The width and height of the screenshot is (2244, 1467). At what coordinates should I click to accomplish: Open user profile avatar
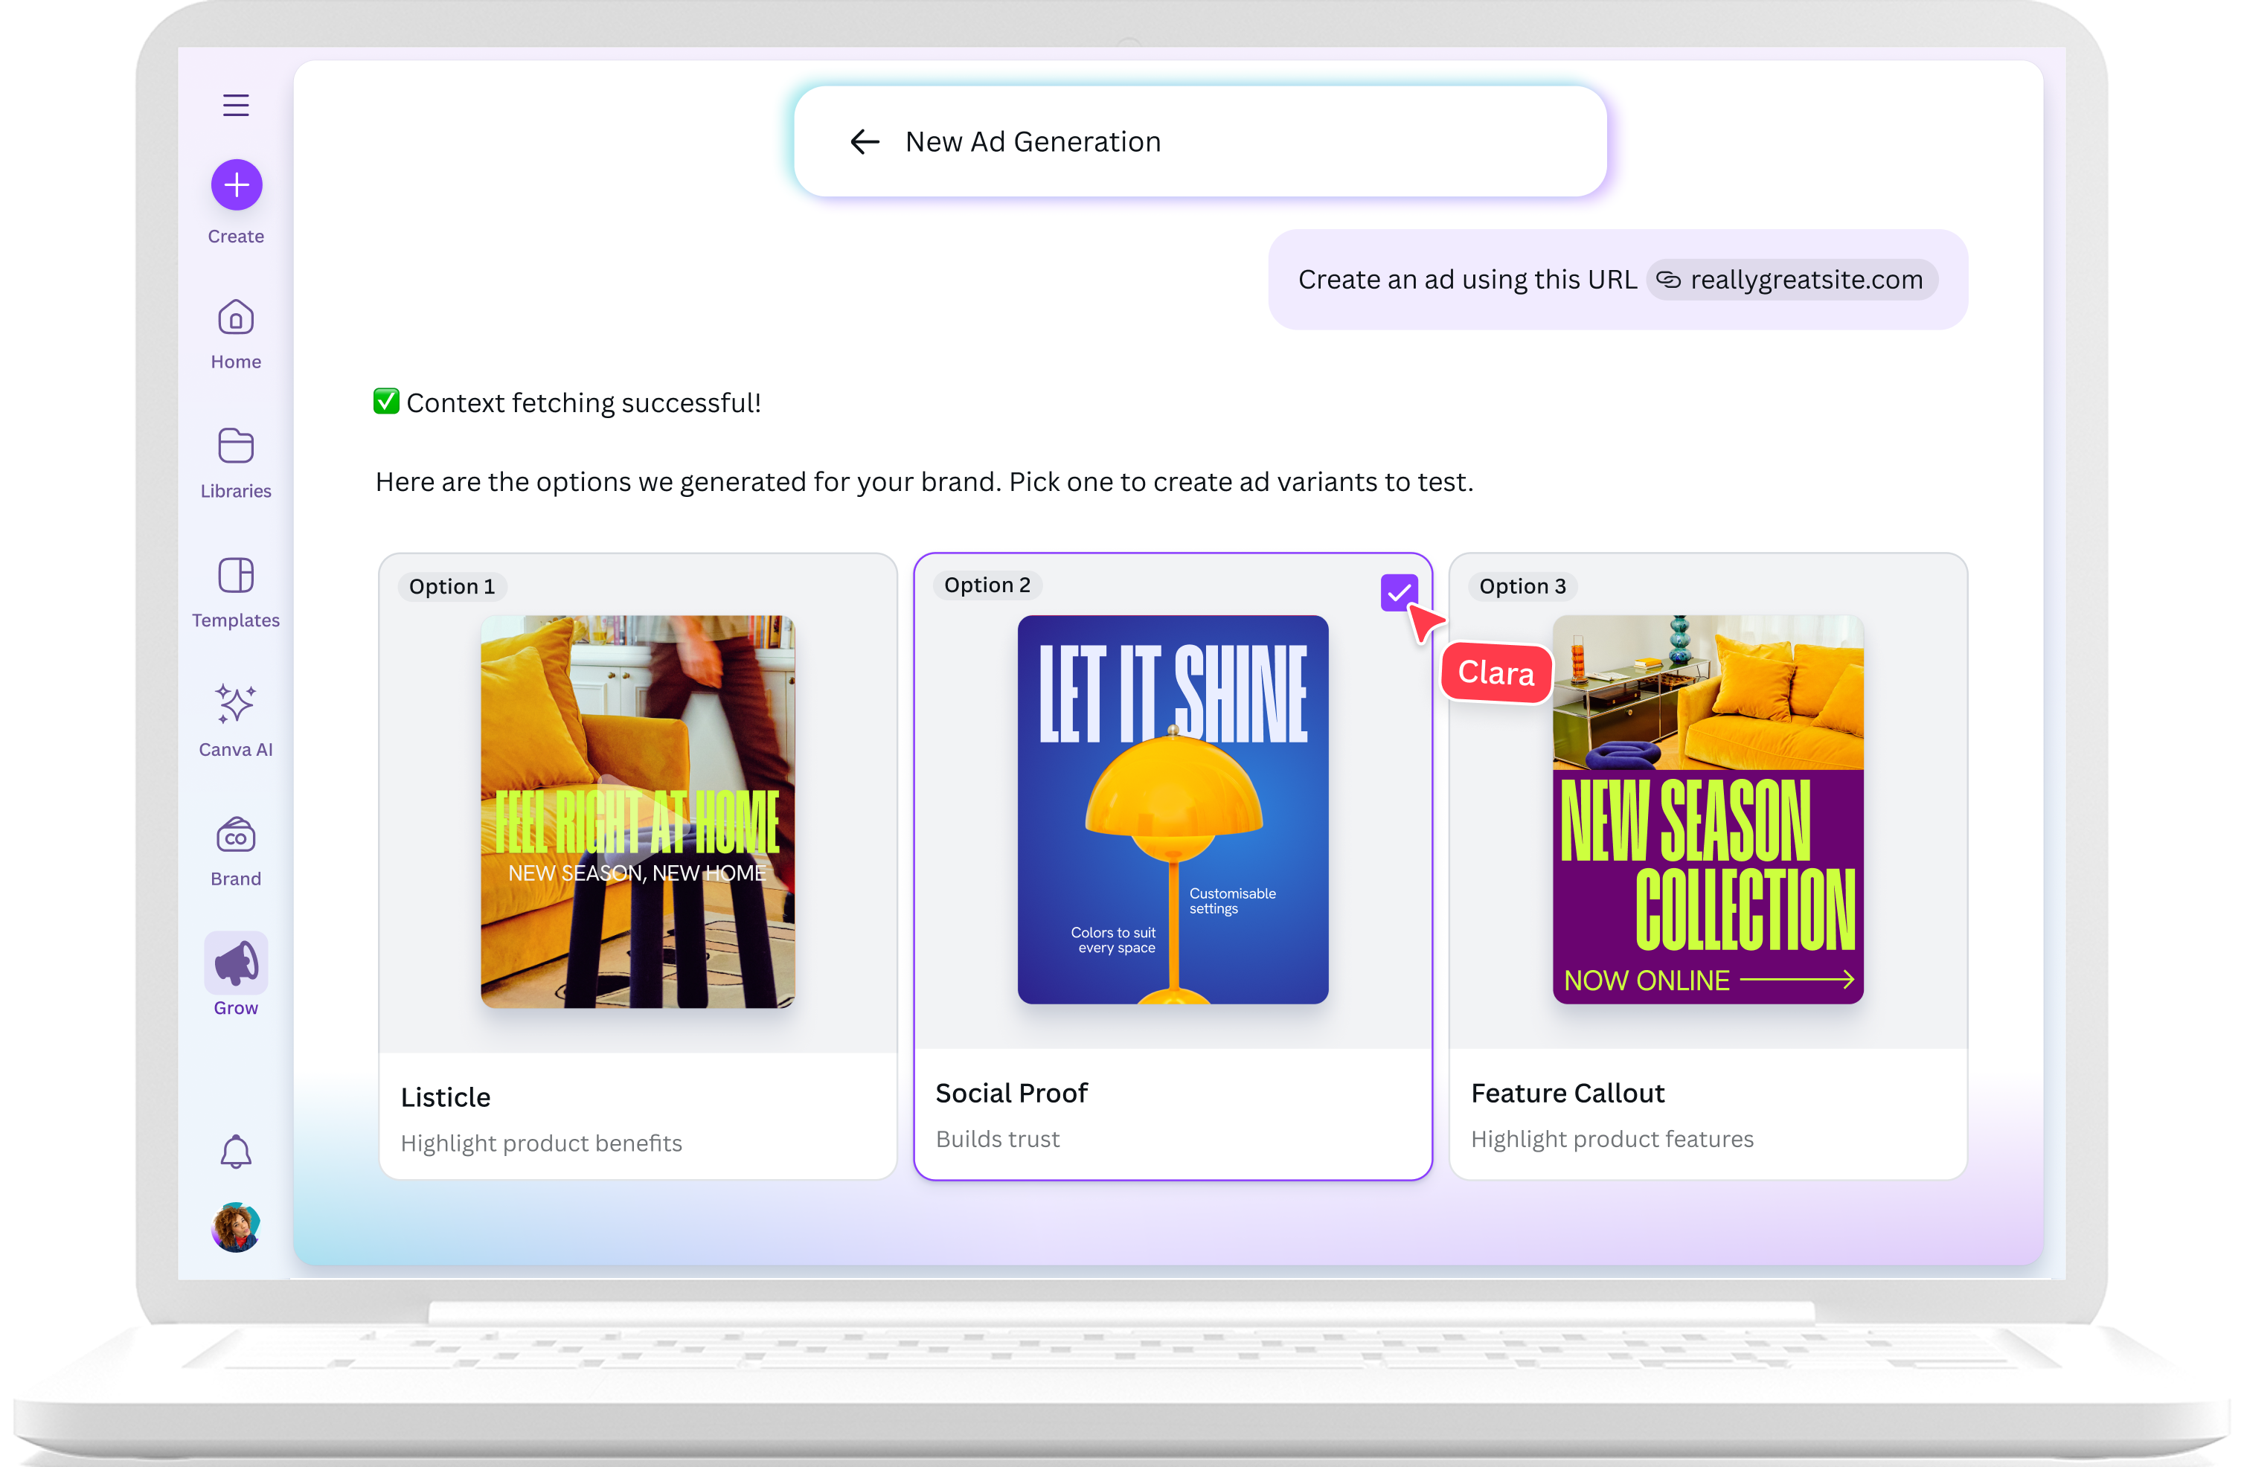pos(236,1227)
